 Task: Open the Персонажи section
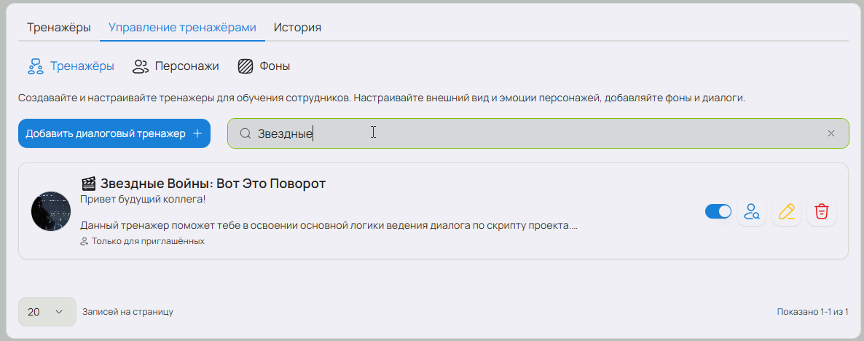click(176, 66)
